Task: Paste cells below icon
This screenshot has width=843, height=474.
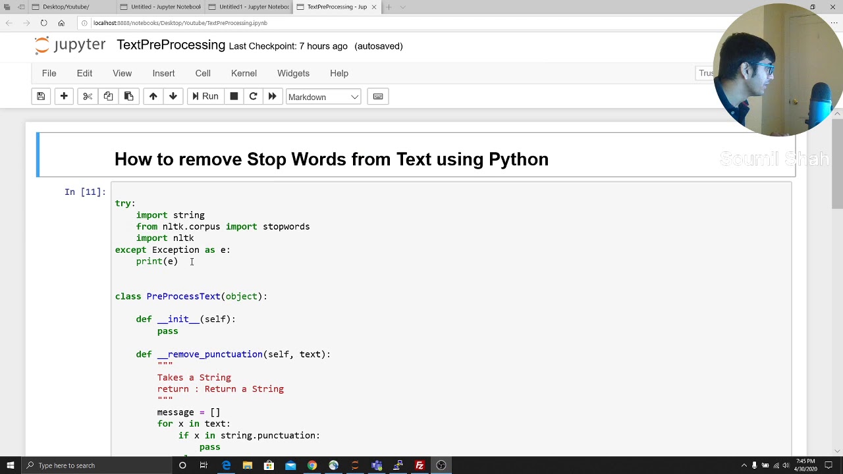Action: [128, 97]
